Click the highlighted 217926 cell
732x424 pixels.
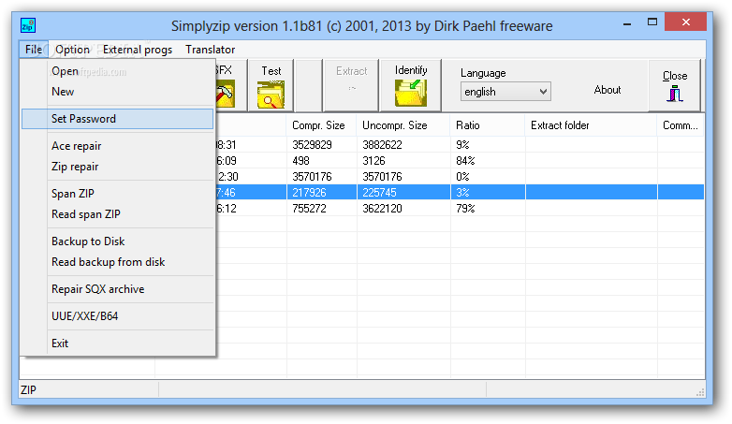click(x=322, y=193)
